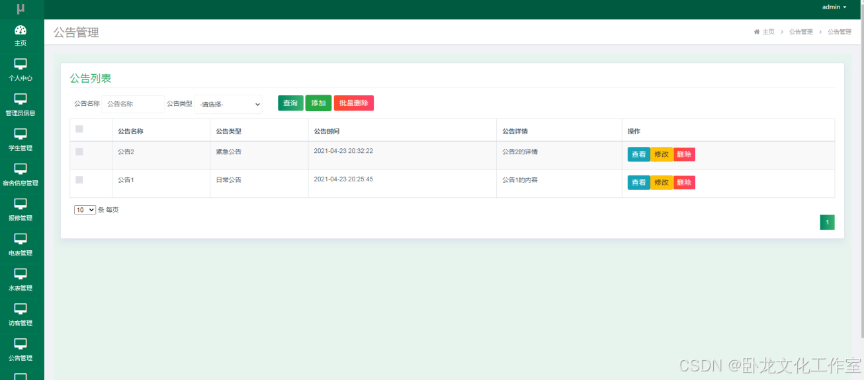The image size is (864, 380).
Task: Click 删除 for 公告2
Action: pyautogui.click(x=684, y=154)
